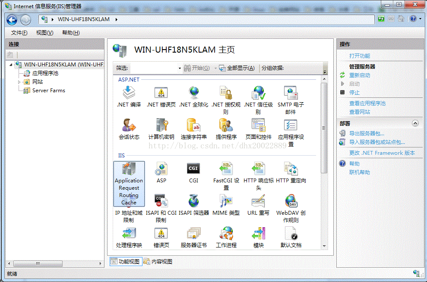Open the address bar path arrow after server name
The image size is (427, 282).
click(116, 19)
